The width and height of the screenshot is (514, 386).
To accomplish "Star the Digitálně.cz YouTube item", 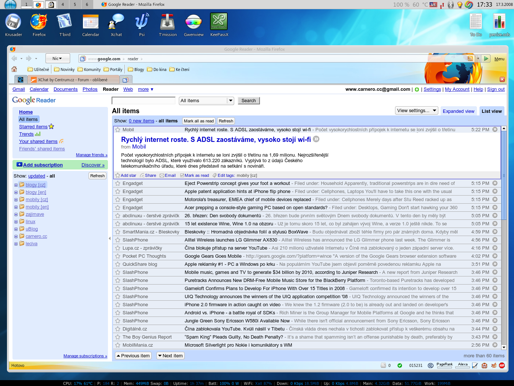I will click(x=118, y=329).
